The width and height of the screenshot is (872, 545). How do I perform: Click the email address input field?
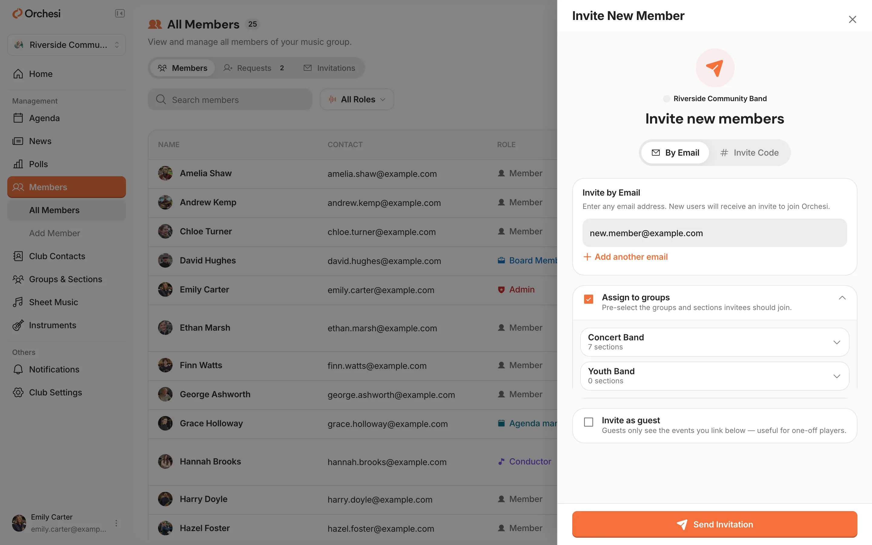pos(715,233)
